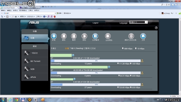Image resolution: width=181 pixels, height=102 pixels.
Task: Open the 說明(H) Help menu
Action: (x=36, y=10)
